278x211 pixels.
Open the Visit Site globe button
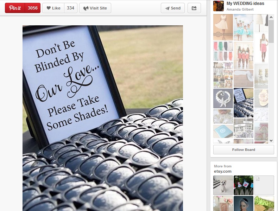[x=95, y=8]
